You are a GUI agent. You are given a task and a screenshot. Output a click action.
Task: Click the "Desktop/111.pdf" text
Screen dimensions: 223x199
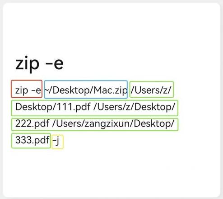click(x=53, y=107)
